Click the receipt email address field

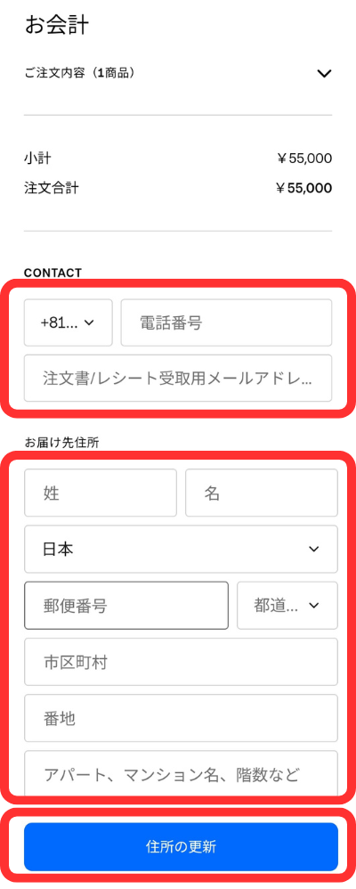178,379
